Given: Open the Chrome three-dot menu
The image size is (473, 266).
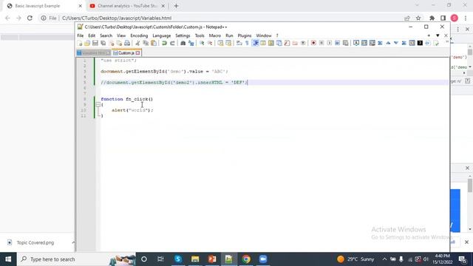Looking at the screenshot, I should (x=466, y=18).
